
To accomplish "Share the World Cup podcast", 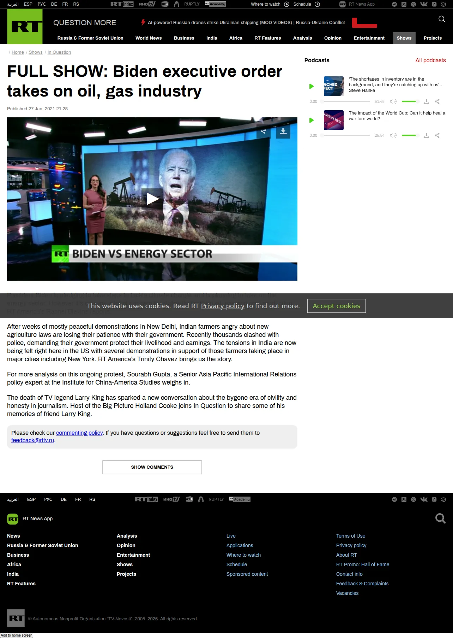I will (437, 135).
